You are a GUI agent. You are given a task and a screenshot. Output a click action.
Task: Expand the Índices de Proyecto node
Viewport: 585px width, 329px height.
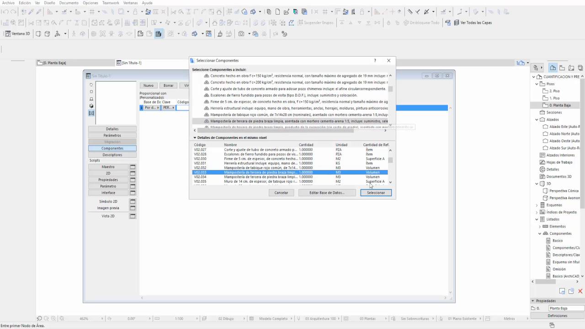pyautogui.click(x=537, y=212)
